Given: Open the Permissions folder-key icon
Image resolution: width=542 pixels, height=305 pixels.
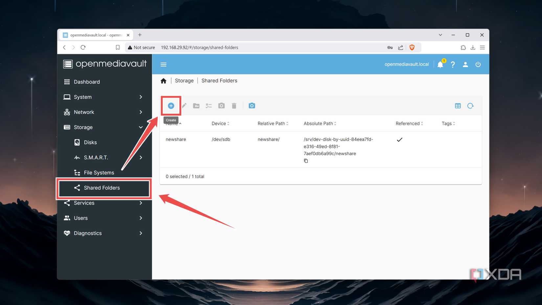Looking at the screenshot, I should point(196,106).
